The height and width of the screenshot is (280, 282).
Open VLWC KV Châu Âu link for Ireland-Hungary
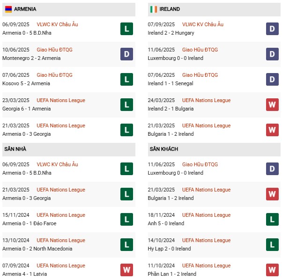click(203, 24)
